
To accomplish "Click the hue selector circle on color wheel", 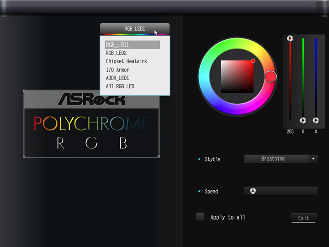I will pos(271,77).
